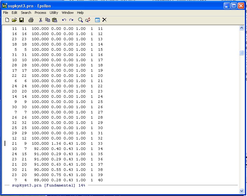Image resolution: width=247 pixels, height=196 pixels.
Task: Click the blue window icon in toolbar
Action: click(x=97, y=20)
